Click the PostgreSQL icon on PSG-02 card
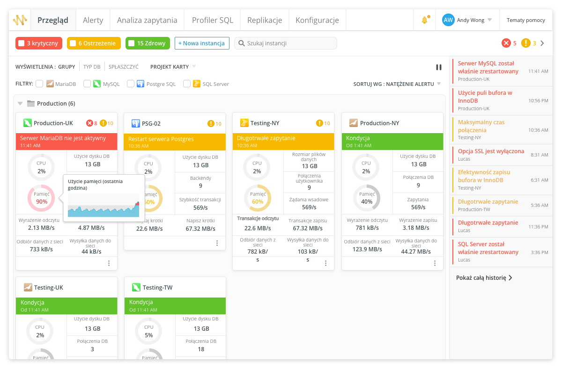Screen dimensions: 562x369 tap(136, 123)
